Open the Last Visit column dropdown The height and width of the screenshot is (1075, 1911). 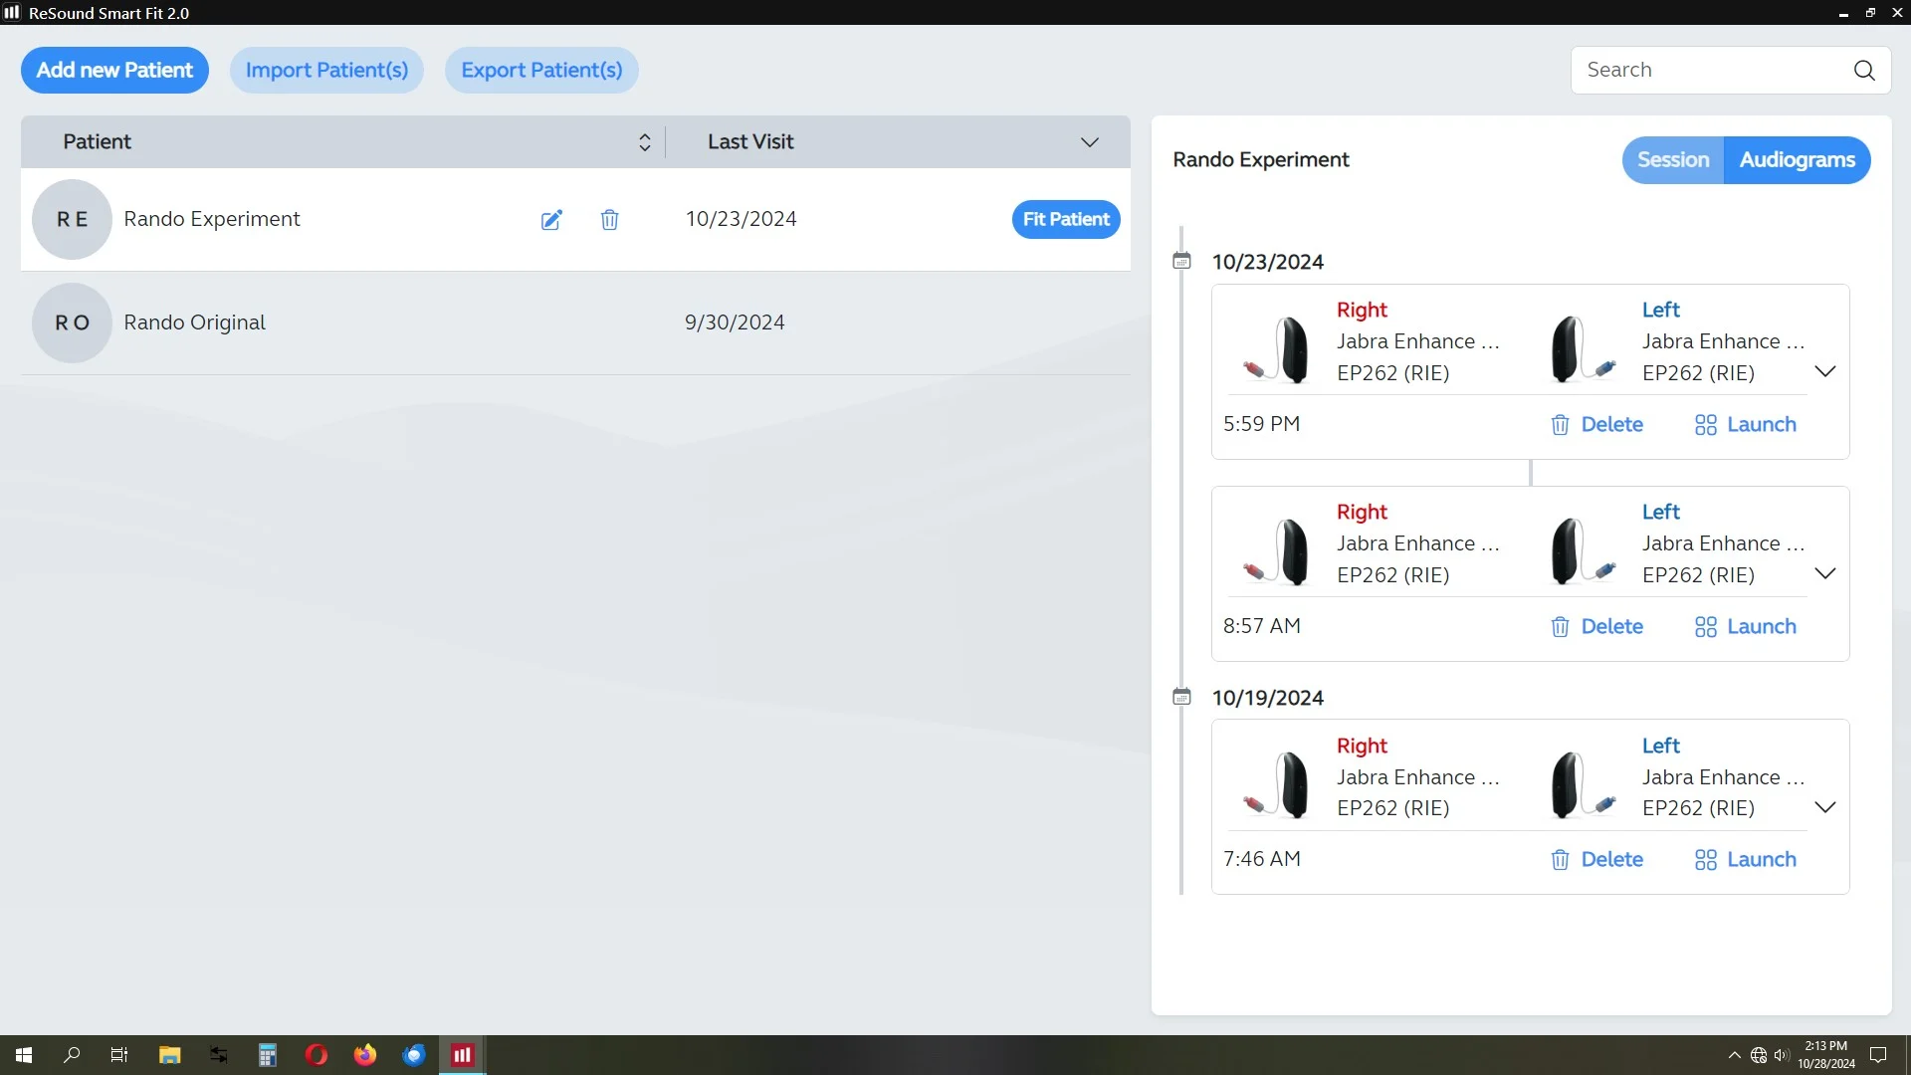click(x=1090, y=142)
